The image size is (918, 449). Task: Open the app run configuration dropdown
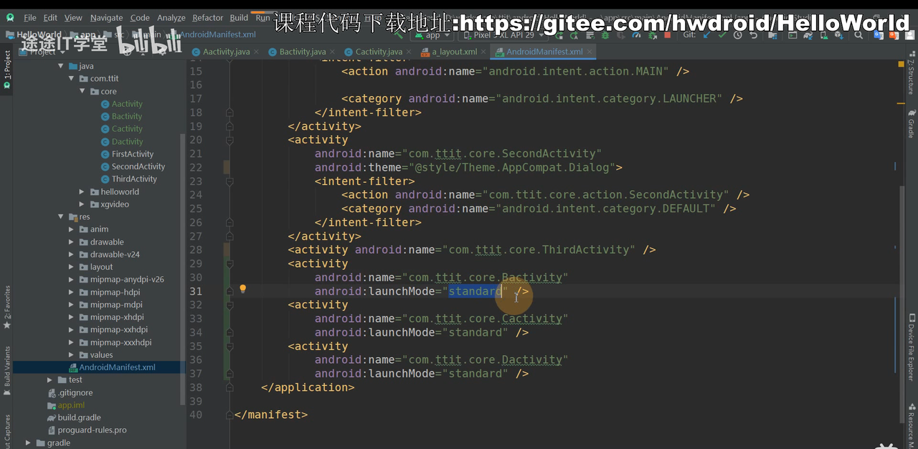point(433,34)
